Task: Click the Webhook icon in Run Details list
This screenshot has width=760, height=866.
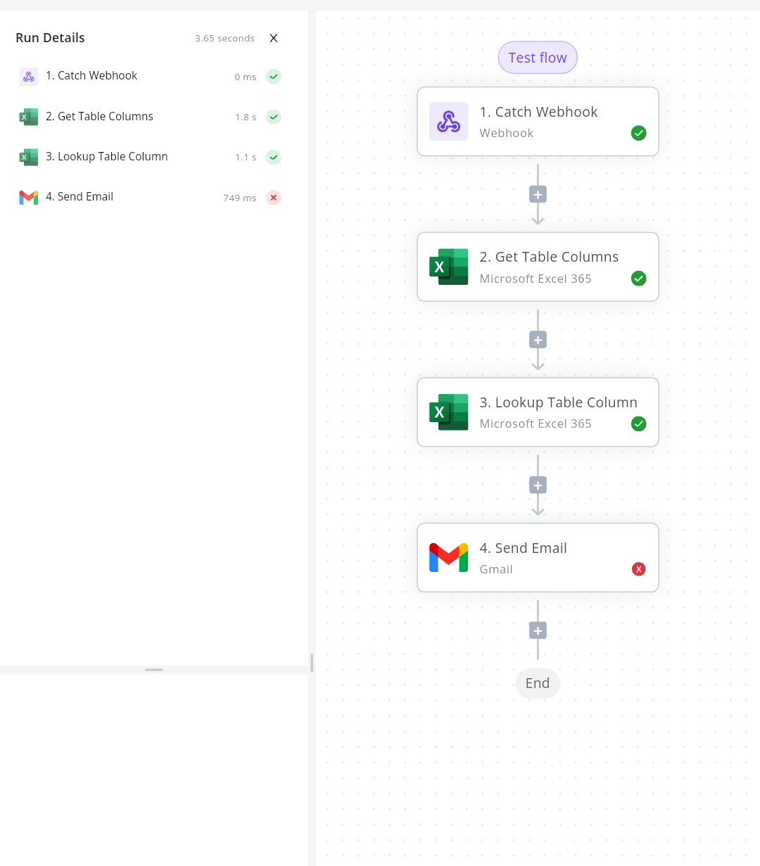Action: point(28,77)
